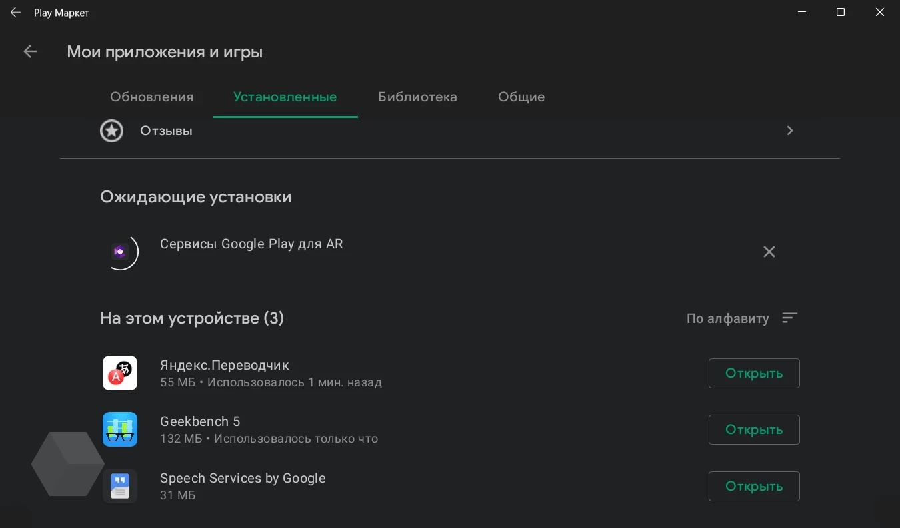900x528 pixels.
Task: Click Открыть for Speech Services by Google
Action: click(754, 487)
